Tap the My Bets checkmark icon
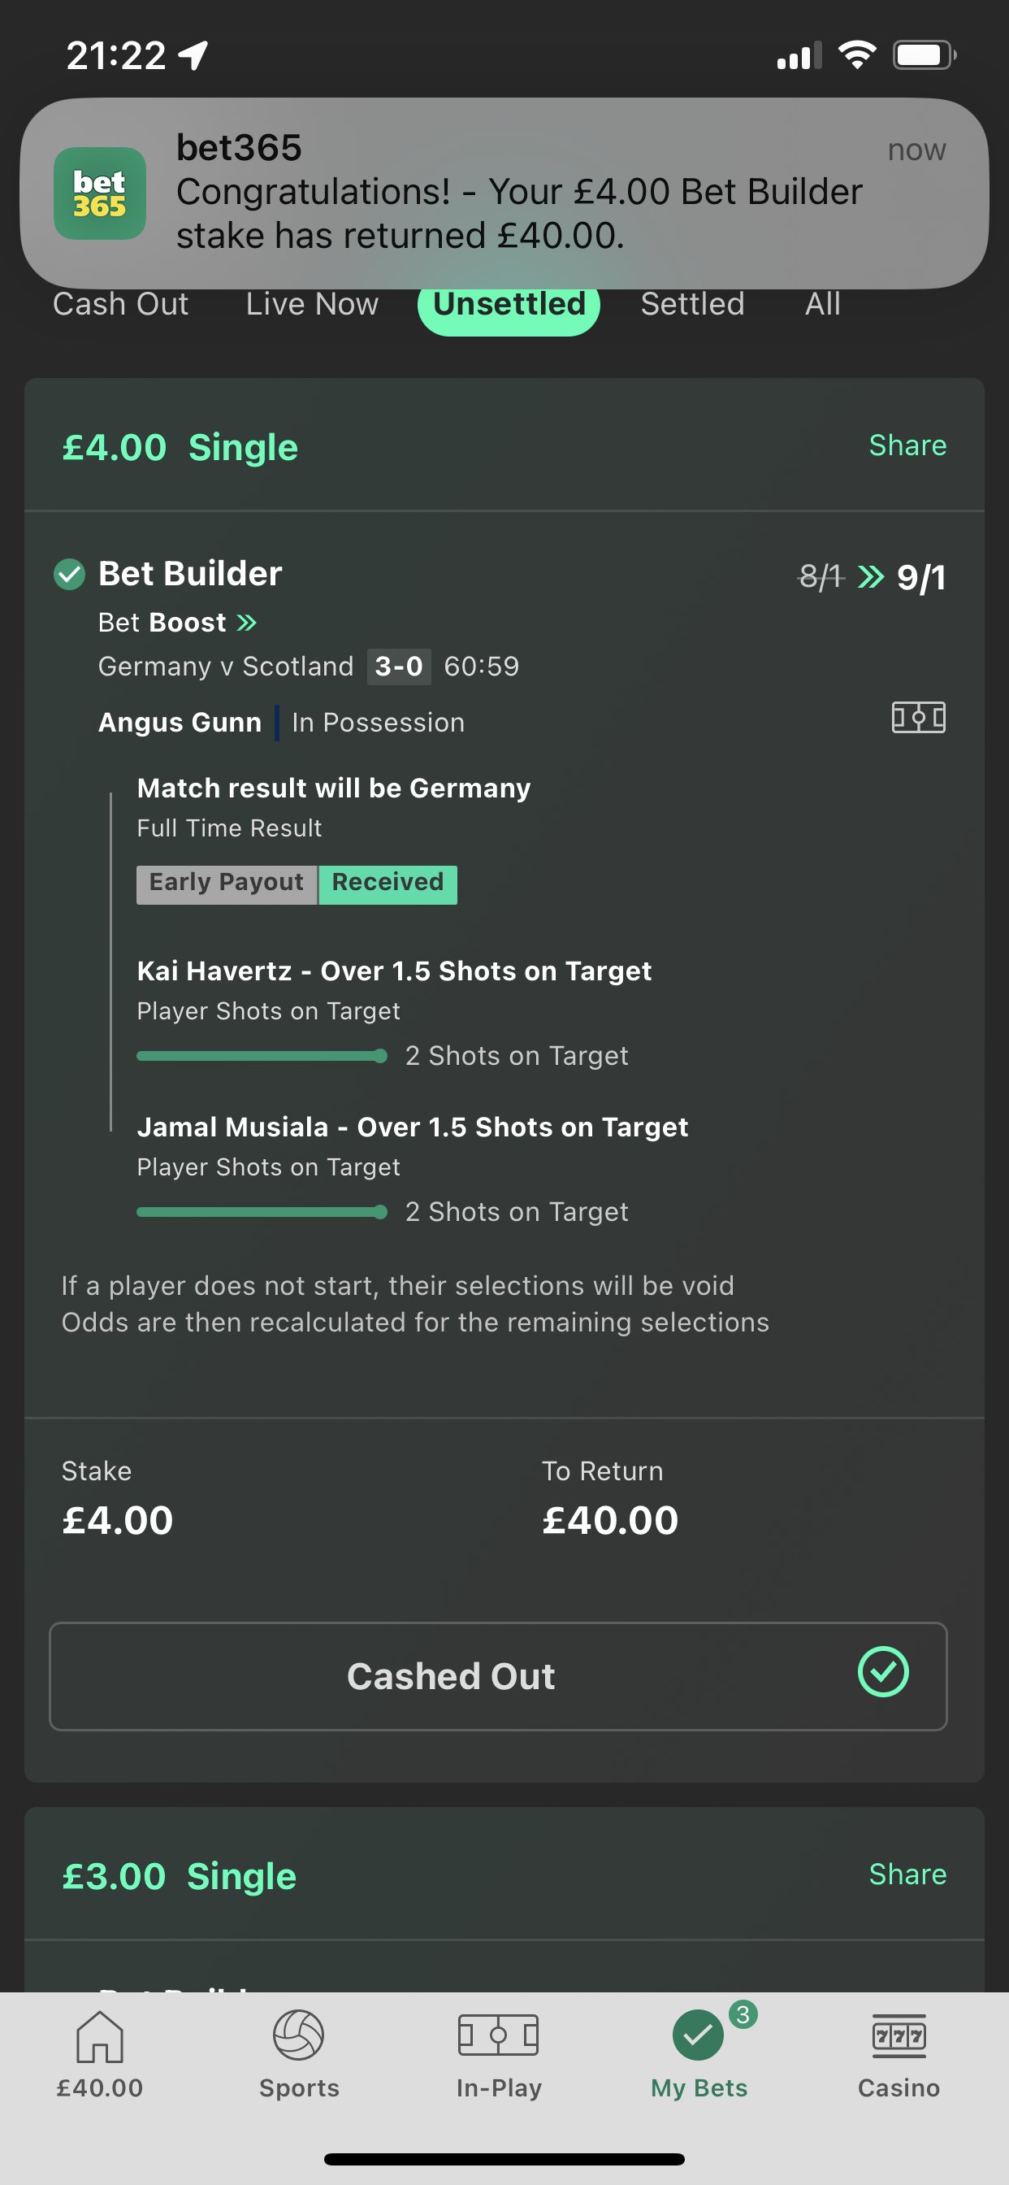The width and height of the screenshot is (1009, 2185). coord(698,2035)
